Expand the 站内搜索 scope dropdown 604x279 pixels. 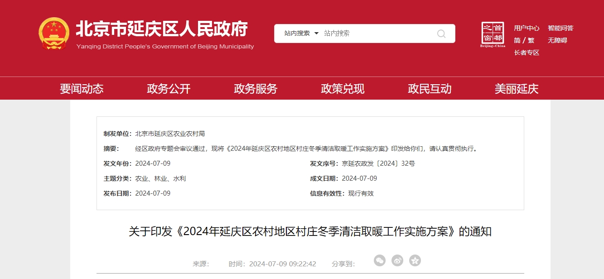tap(301, 34)
